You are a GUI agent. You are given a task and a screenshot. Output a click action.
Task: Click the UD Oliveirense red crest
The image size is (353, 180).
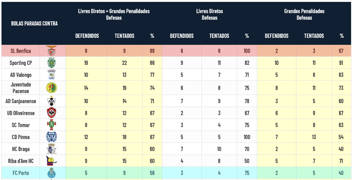[x=52, y=113]
